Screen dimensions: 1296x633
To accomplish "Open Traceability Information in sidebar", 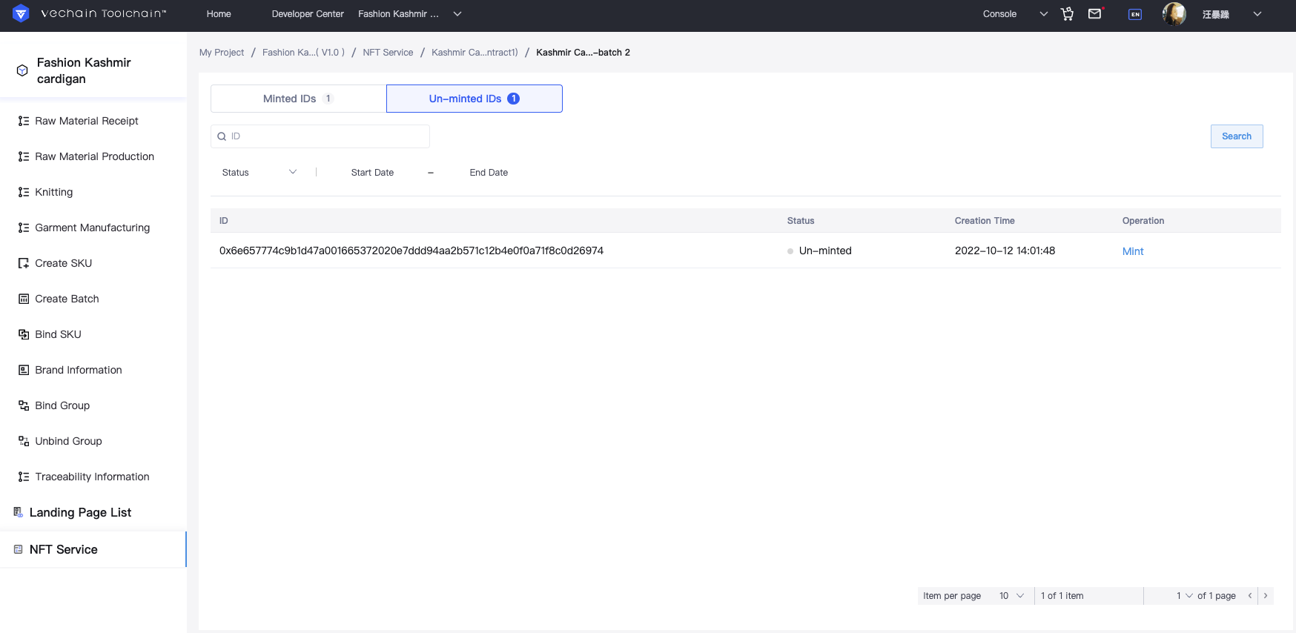I will (92, 477).
